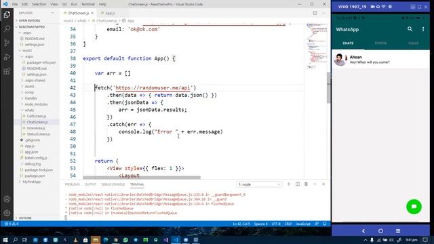Open the Terminal menu
The height and width of the screenshot is (244, 434).
click(x=87, y=4)
